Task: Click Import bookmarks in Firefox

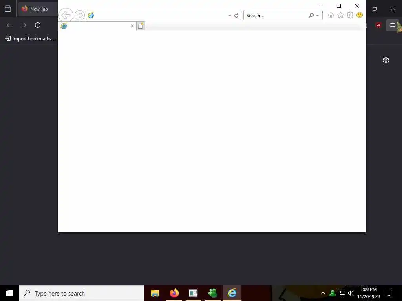Action: pos(30,39)
